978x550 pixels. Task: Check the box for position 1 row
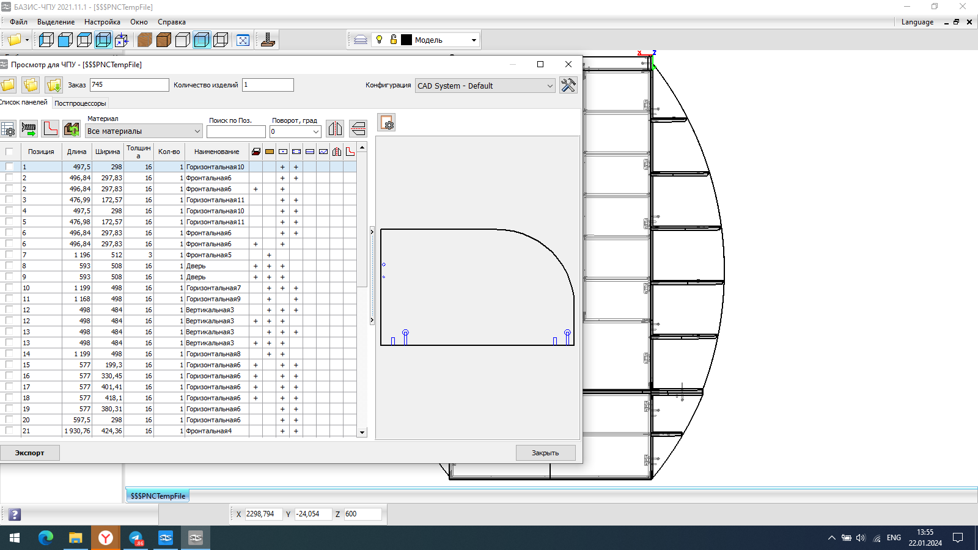[9, 167]
